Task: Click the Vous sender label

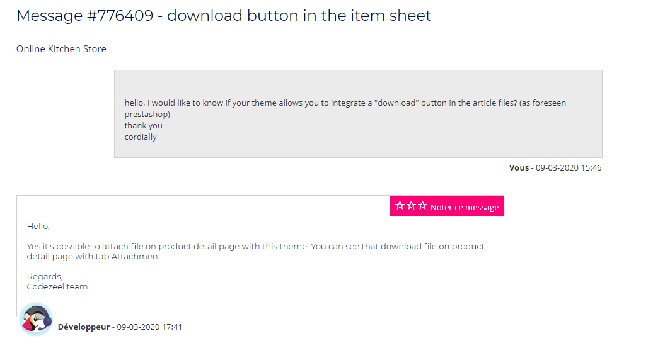Action: (x=519, y=167)
